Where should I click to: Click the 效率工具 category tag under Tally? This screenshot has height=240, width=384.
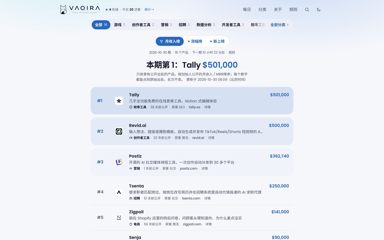138,107
